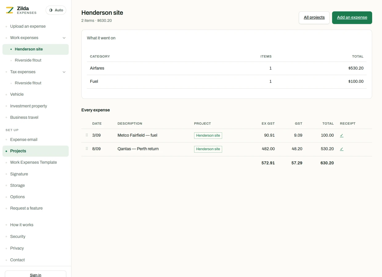Viewport: 382px width, 277px height.
Task: Open Upload an expense page
Action: point(28,26)
